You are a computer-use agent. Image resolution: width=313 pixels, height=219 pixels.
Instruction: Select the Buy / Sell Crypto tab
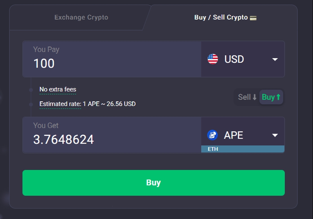225,17
